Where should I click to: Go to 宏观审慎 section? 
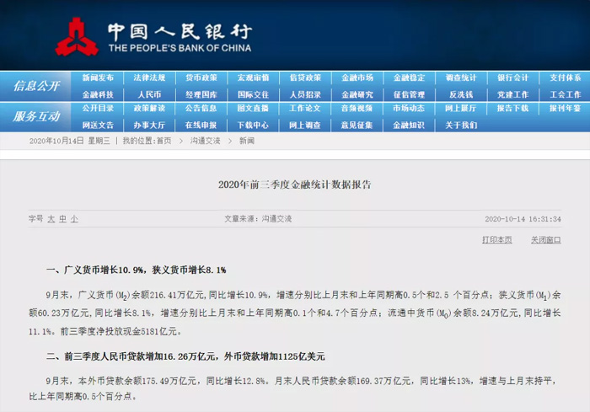coord(253,78)
